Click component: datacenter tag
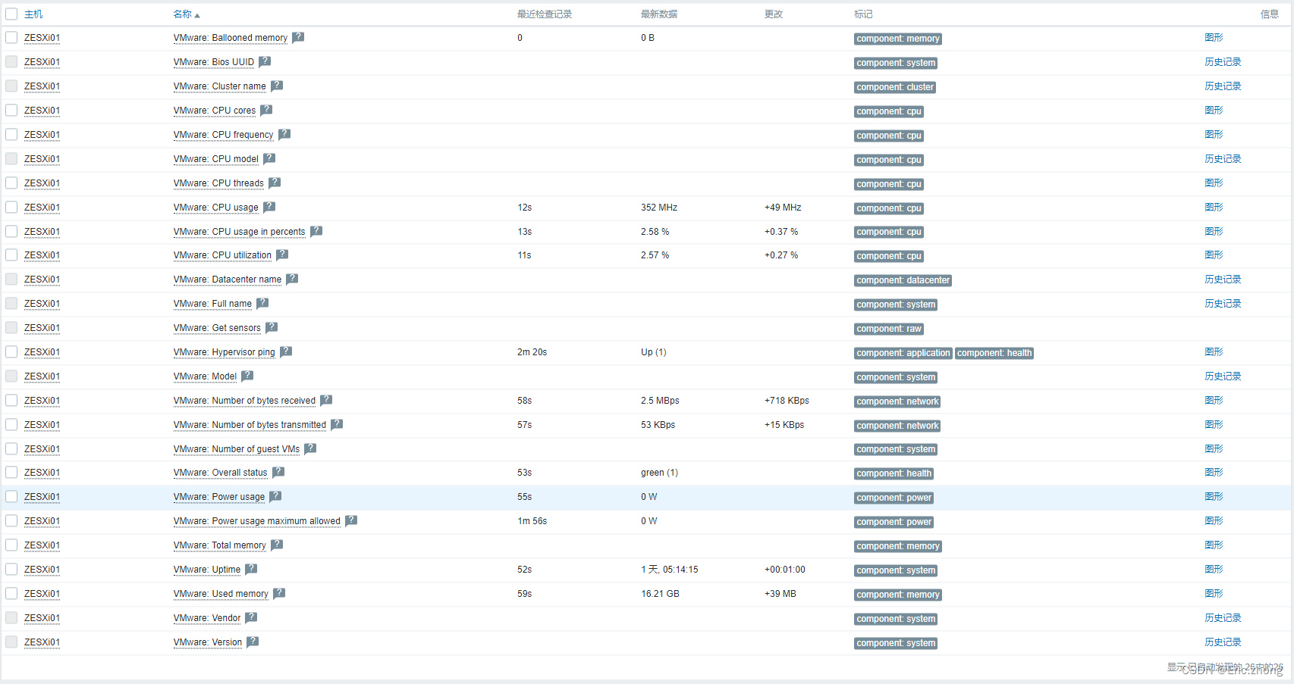Screen dimensions: 1294x684 [x=903, y=280]
